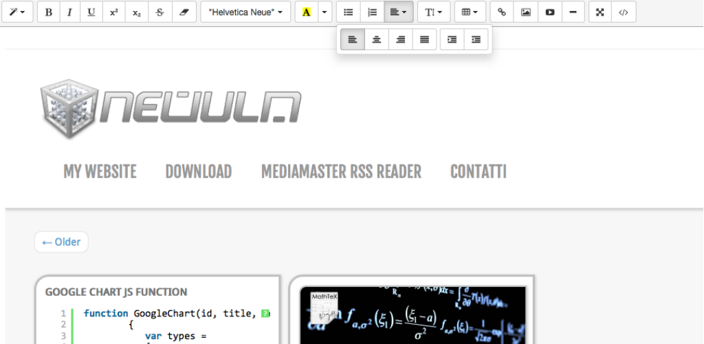Image resolution: width=704 pixels, height=344 pixels.
Task: Click the MathTeX equations thumbnail
Action: 412,315
